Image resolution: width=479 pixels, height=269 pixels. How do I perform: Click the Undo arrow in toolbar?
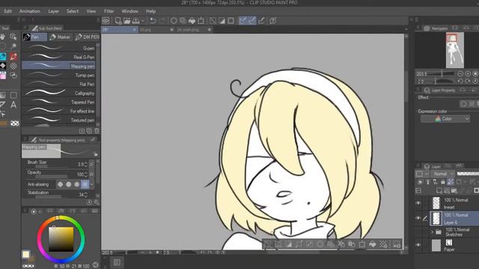point(153,21)
